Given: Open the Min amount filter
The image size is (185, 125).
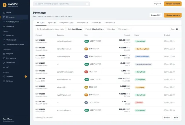Looking at the screenshot, I should click(x=124, y=29).
